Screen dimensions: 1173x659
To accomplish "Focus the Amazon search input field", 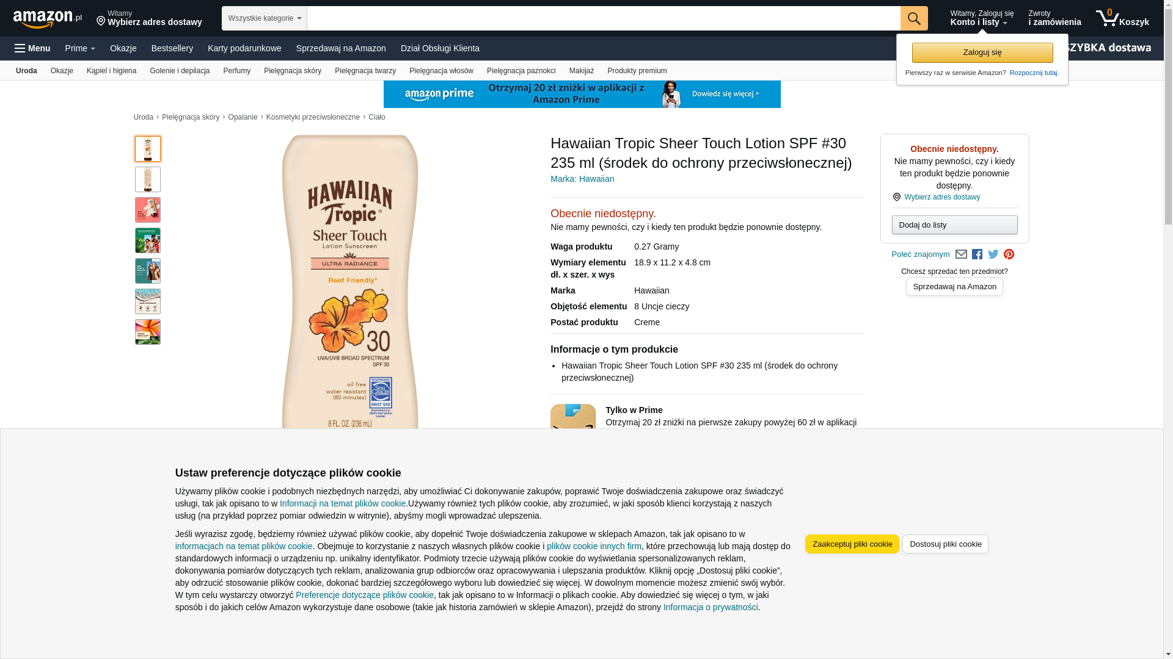I will pyautogui.click(x=604, y=18).
